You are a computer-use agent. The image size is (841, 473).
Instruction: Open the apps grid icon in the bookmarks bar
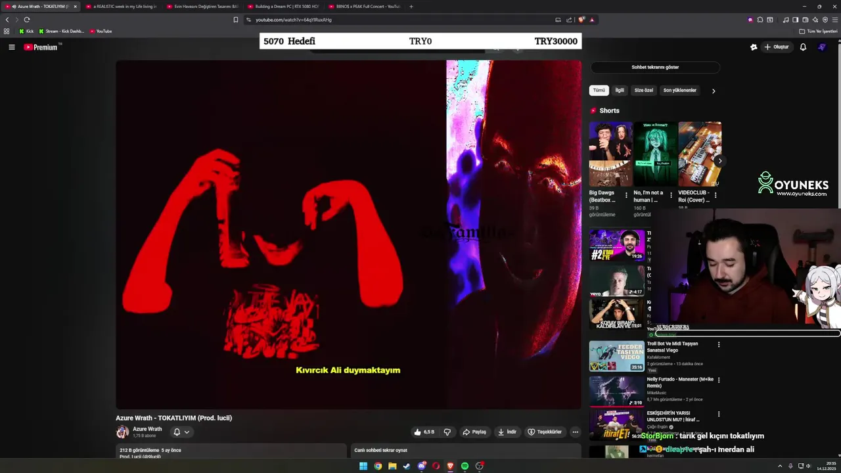pyautogui.click(x=7, y=31)
